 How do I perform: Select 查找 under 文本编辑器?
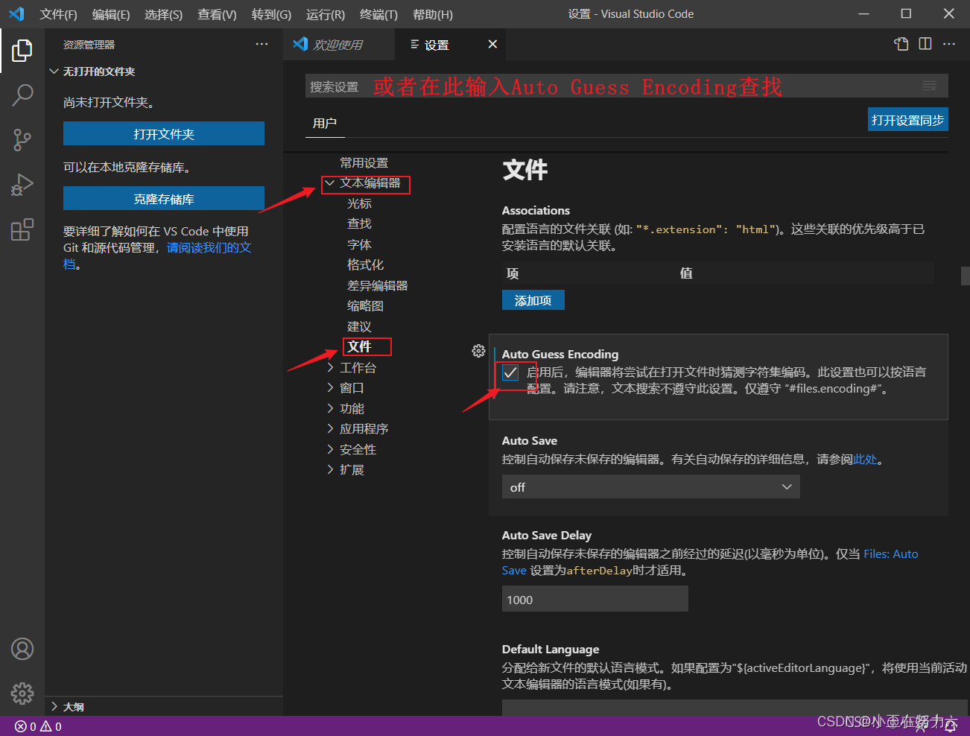pos(359,223)
